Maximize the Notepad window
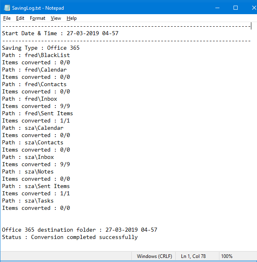257x262 pixels. [x=236, y=8]
